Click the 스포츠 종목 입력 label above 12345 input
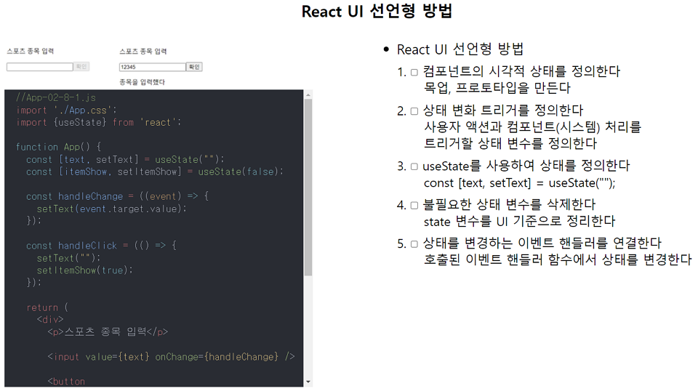Image resolution: width=698 pixels, height=391 pixels. coord(143,51)
